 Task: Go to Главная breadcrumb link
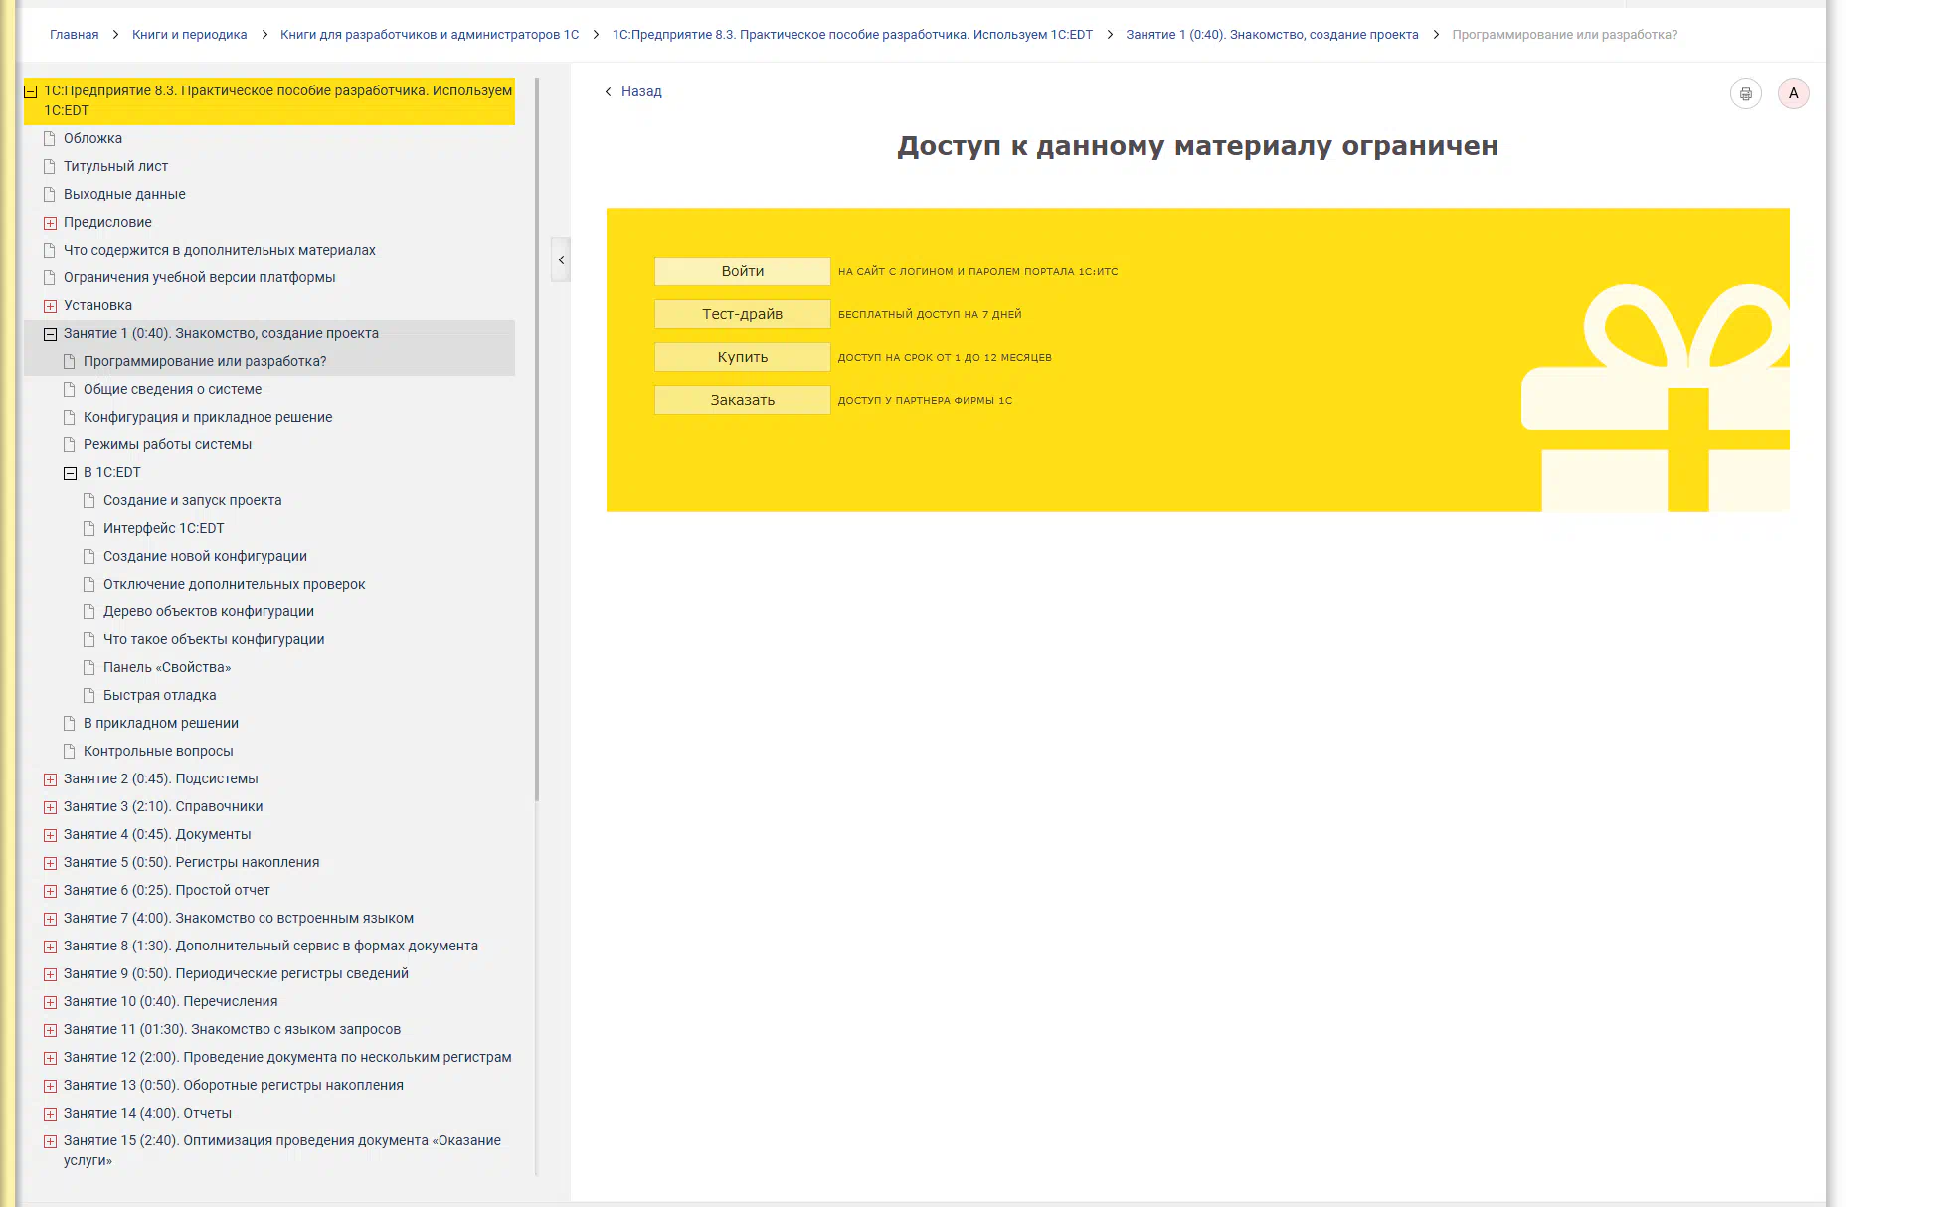[x=74, y=35]
